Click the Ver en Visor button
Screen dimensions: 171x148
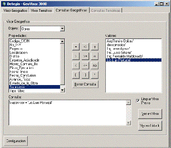[x=150, y=114]
